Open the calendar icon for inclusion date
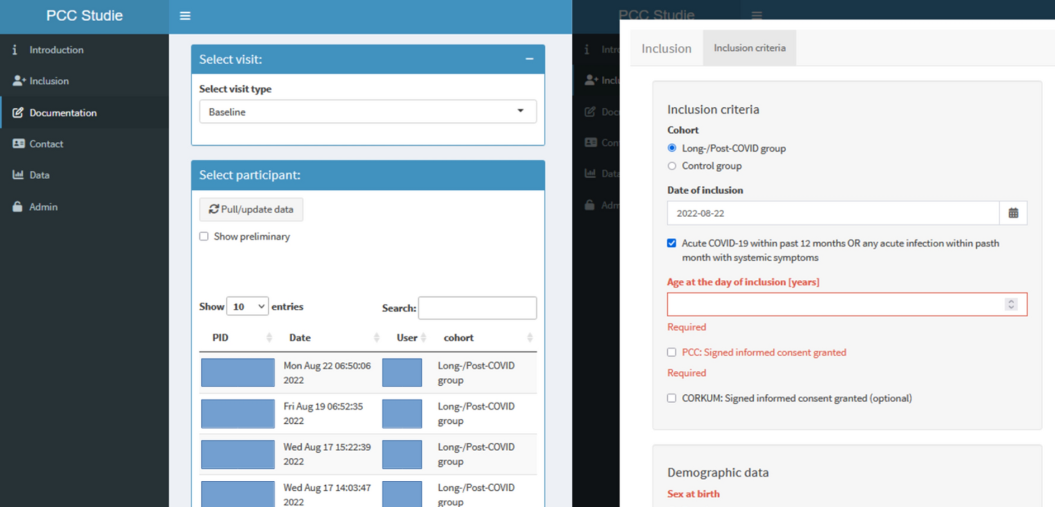Viewport: 1055px width, 507px height. point(1013,213)
